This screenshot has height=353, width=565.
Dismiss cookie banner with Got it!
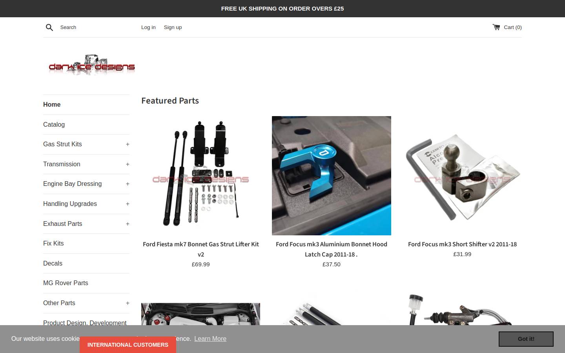[x=526, y=339]
